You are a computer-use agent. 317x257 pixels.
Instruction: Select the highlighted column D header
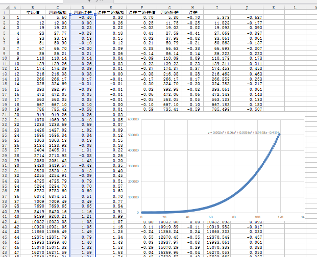click(x=83, y=8)
